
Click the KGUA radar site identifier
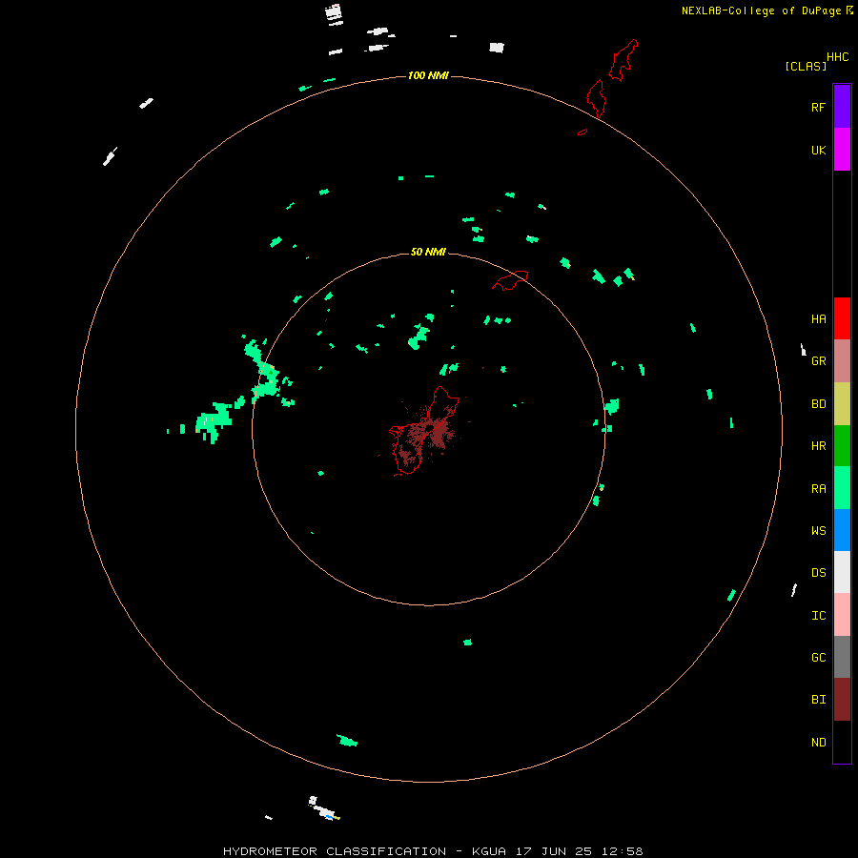click(489, 851)
